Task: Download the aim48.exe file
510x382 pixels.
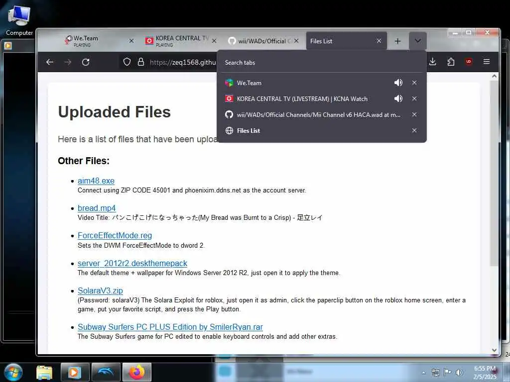Action: 96,181
